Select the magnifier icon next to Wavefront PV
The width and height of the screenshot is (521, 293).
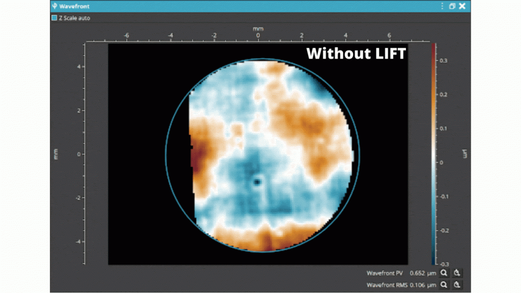click(444, 273)
